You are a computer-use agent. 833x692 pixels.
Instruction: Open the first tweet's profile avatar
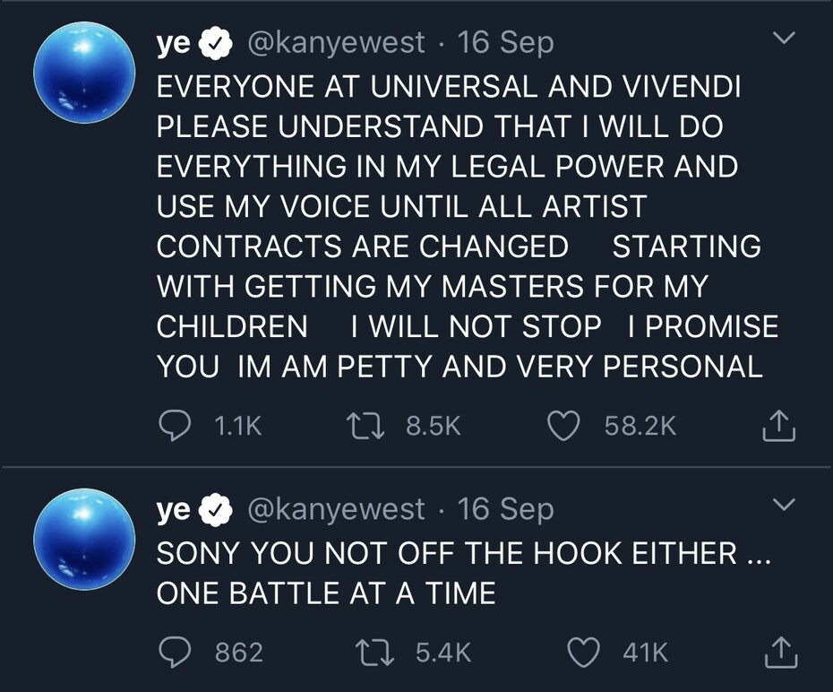point(83,74)
